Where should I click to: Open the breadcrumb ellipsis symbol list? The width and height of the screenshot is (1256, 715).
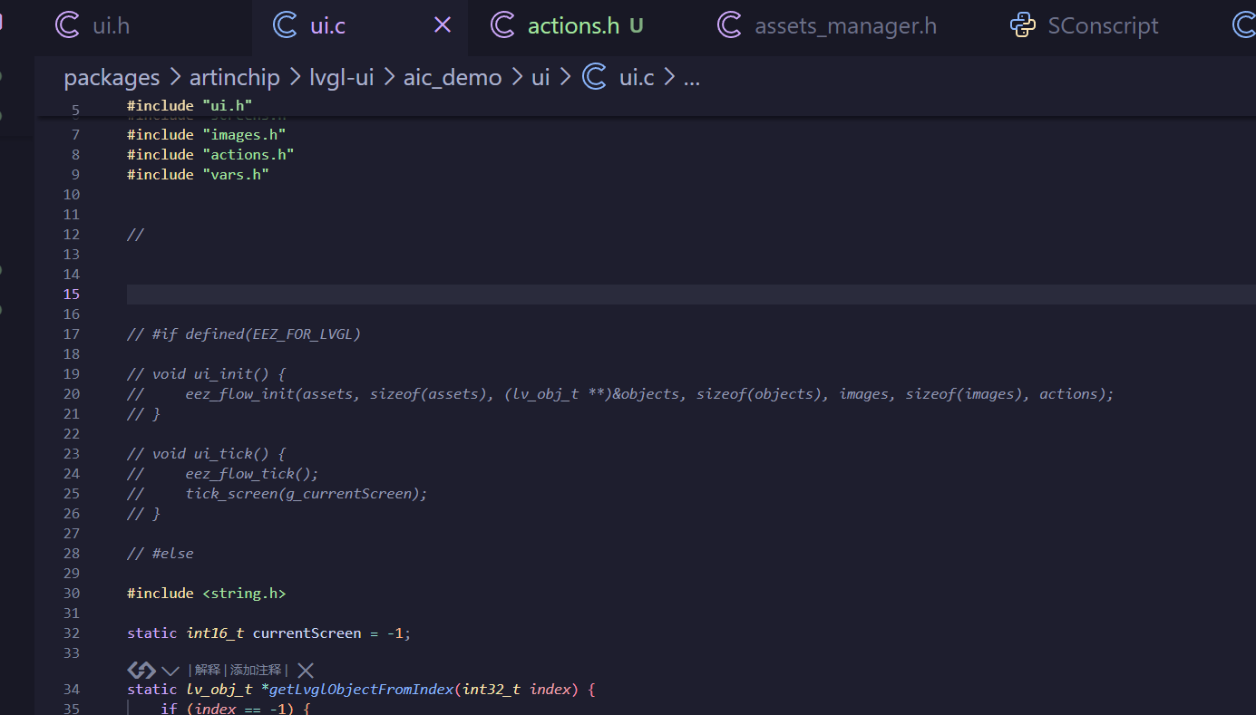point(691,78)
